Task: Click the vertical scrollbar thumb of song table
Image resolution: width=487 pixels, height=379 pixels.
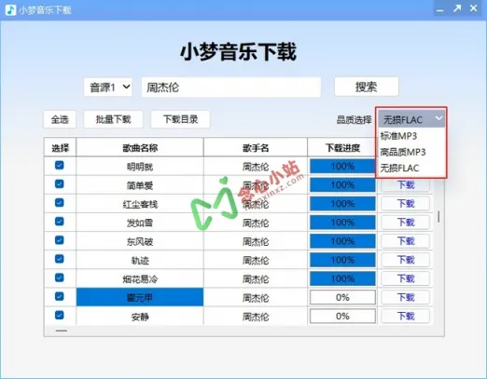Action: 438,217
